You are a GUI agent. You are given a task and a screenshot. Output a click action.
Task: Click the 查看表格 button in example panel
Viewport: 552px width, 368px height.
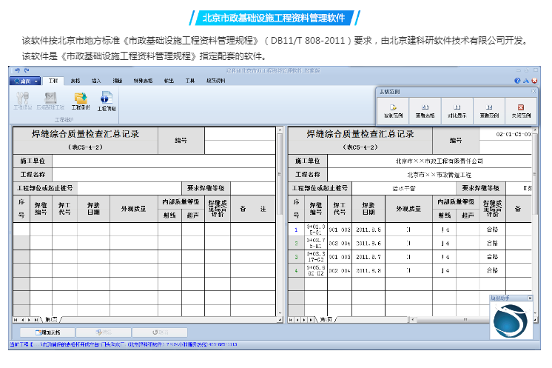[x=425, y=111]
